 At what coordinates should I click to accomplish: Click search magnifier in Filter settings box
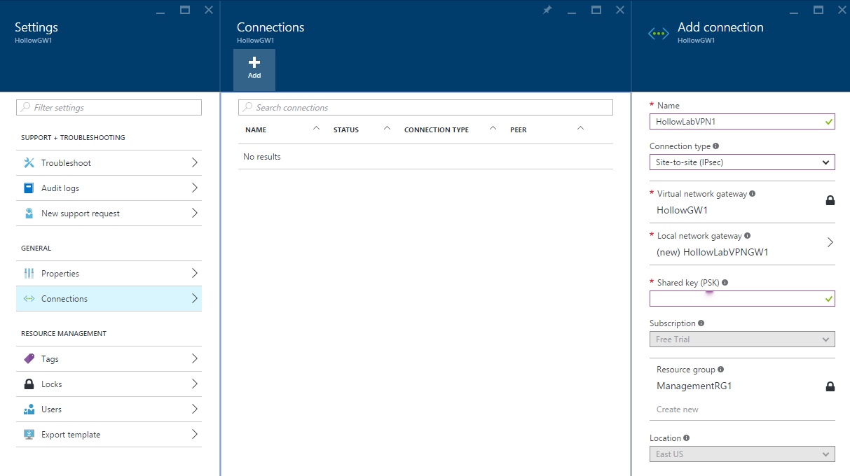tap(26, 108)
